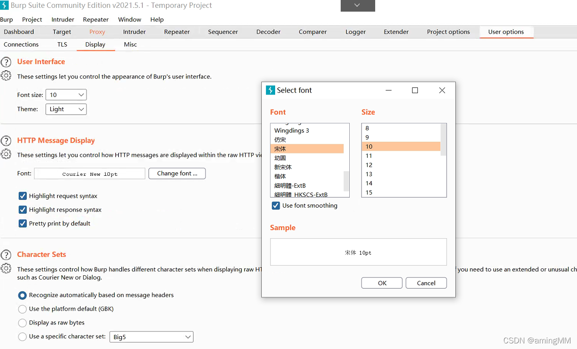
Task: Maximize the Select font dialog
Action: tap(415, 90)
